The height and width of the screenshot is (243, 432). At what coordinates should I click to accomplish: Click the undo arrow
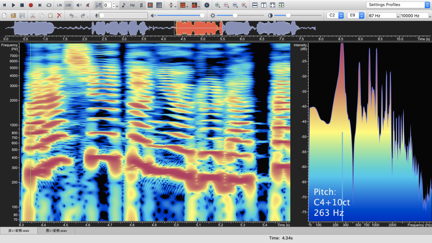point(71,16)
